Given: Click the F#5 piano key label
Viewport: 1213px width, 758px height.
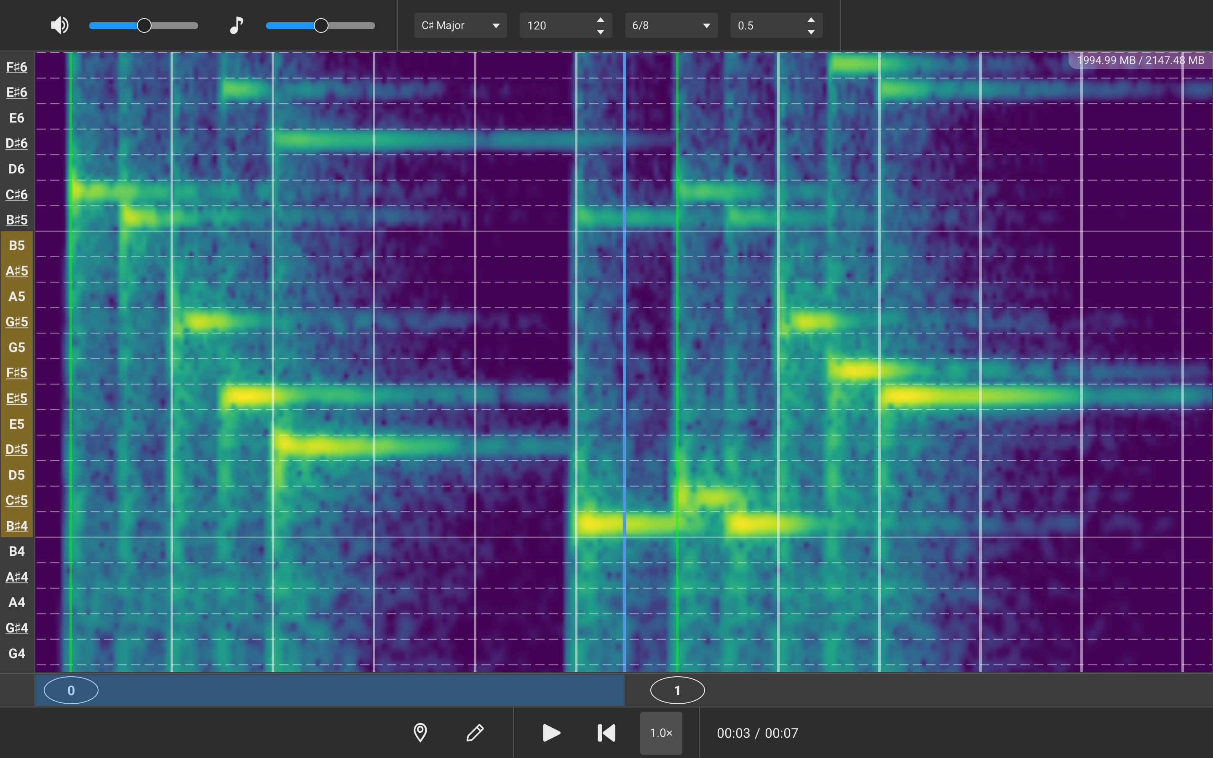Looking at the screenshot, I should (16, 373).
